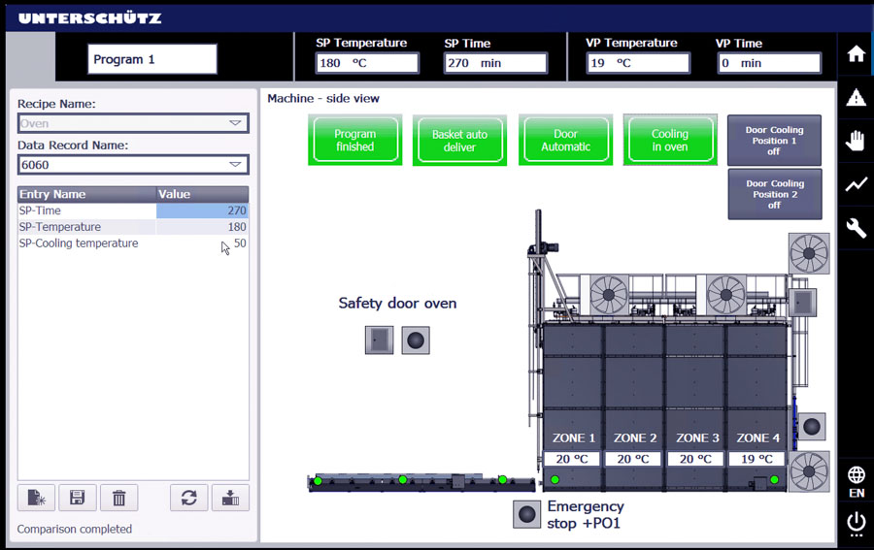Save data record floppy icon

pos(78,497)
